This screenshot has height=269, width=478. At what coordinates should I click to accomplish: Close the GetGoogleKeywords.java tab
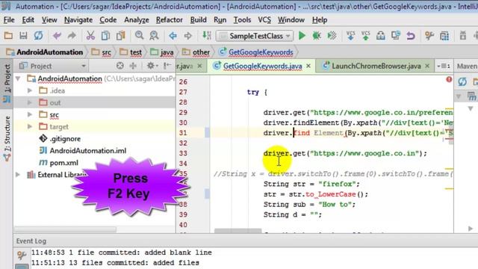pos(308,66)
